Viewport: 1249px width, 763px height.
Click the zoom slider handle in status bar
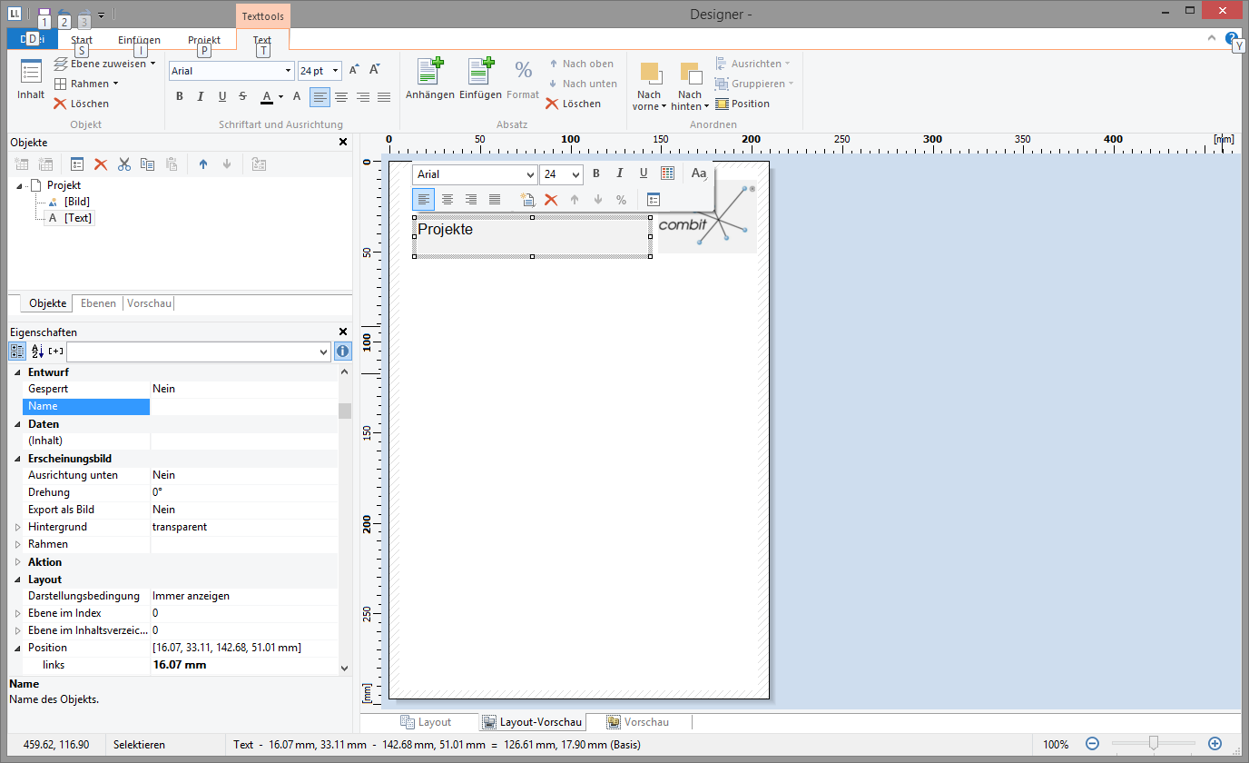tap(1153, 744)
